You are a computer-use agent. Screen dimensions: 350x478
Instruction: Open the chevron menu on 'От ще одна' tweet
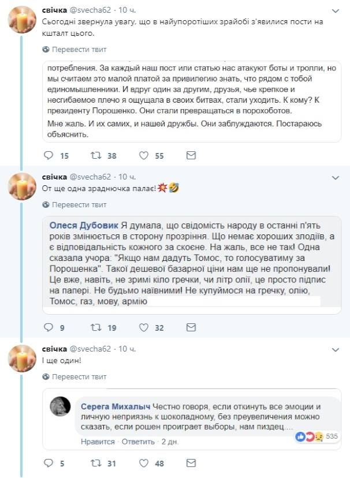(x=336, y=178)
